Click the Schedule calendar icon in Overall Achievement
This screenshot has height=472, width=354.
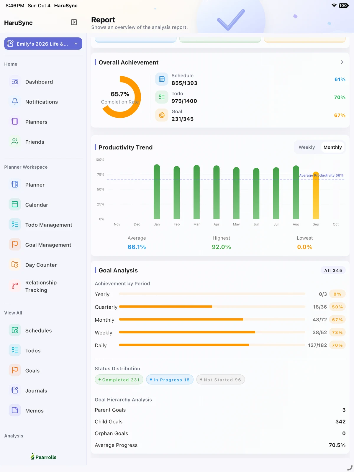pos(162,79)
